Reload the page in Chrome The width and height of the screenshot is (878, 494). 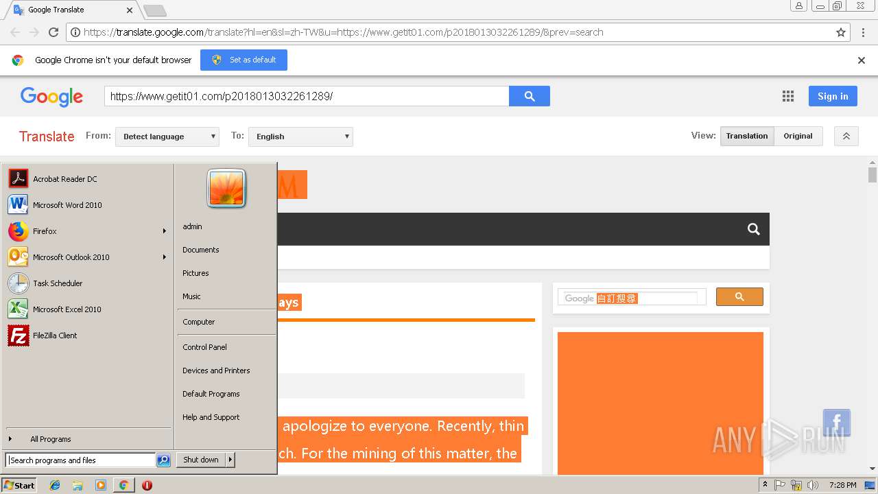click(x=54, y=32)
